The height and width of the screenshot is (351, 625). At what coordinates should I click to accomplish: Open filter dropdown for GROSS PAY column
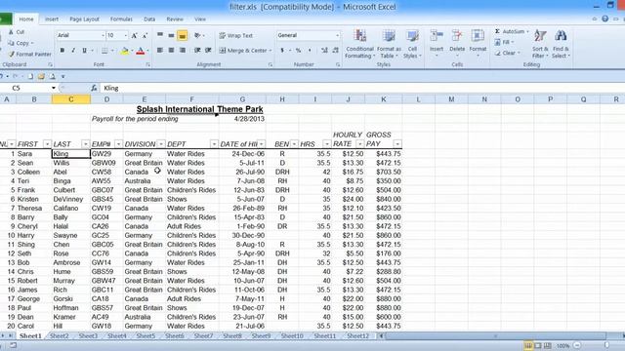pos(397,144)
